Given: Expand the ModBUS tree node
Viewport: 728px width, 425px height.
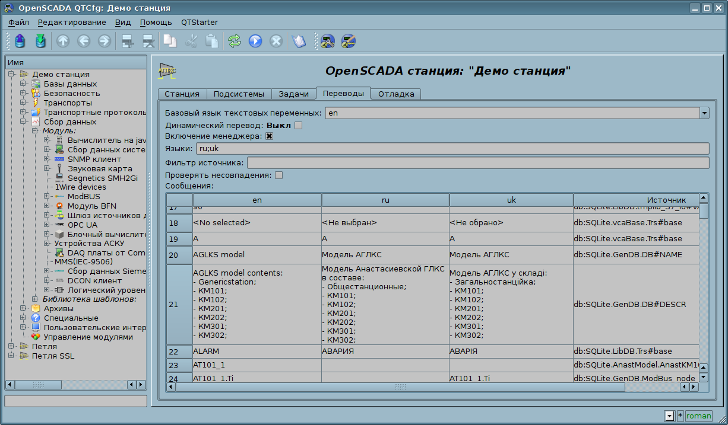Looking at the screenshot, I should point(47,196).
